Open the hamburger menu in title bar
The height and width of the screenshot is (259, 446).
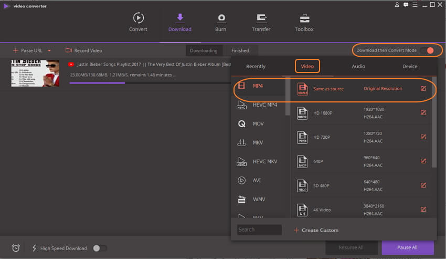coord(415,5)
